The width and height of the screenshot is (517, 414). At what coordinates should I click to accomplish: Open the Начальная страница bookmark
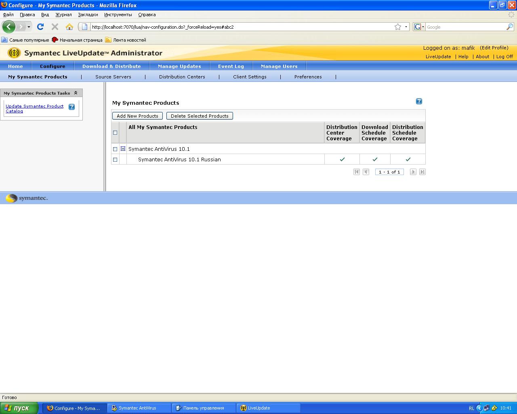coord(77,40)
